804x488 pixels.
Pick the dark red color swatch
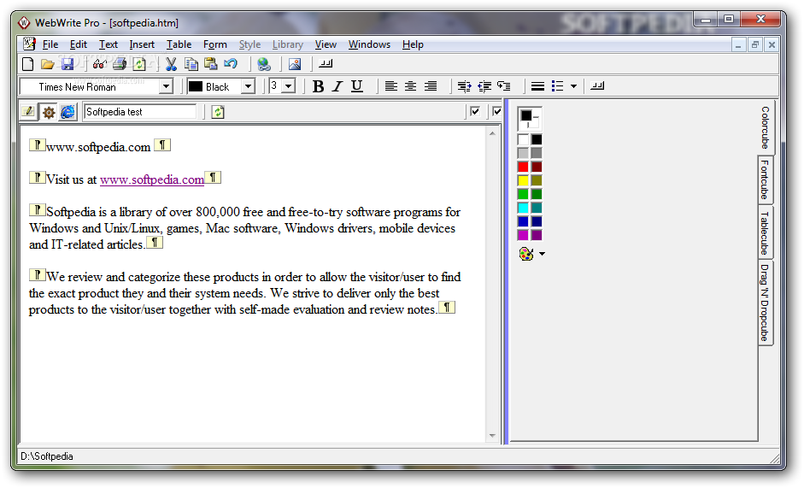coord(537,167)
